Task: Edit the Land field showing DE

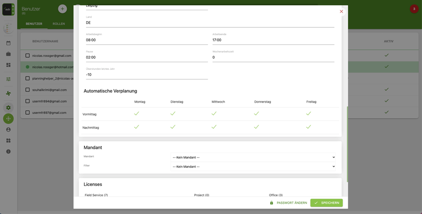Action: tap(210, 23)
